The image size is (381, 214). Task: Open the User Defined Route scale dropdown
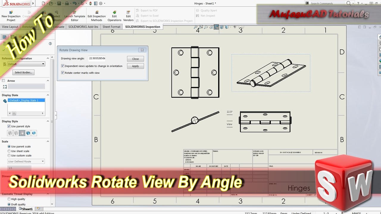coord(26,161)
